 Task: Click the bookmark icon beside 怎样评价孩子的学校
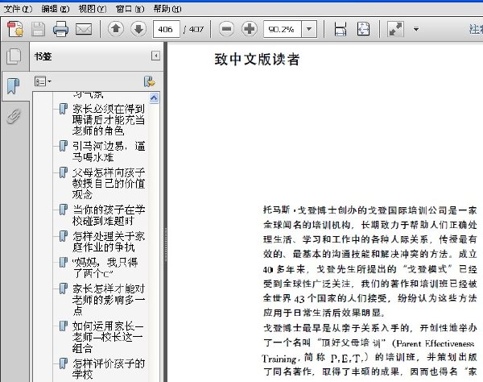tap(63, 363)
